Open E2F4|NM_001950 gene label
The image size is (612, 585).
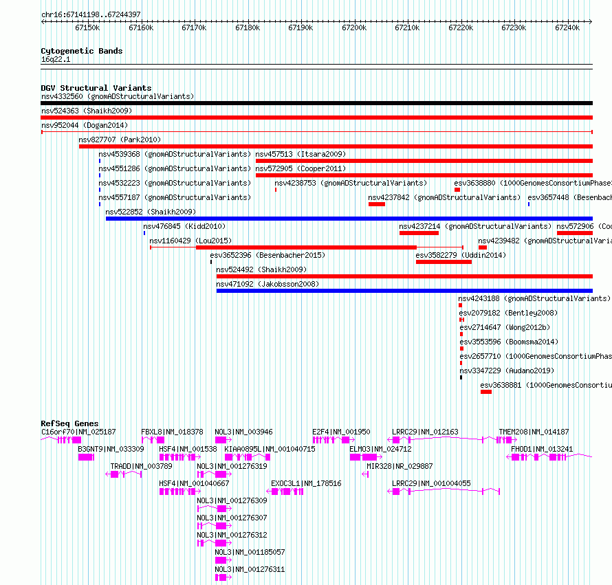(341, 432)
